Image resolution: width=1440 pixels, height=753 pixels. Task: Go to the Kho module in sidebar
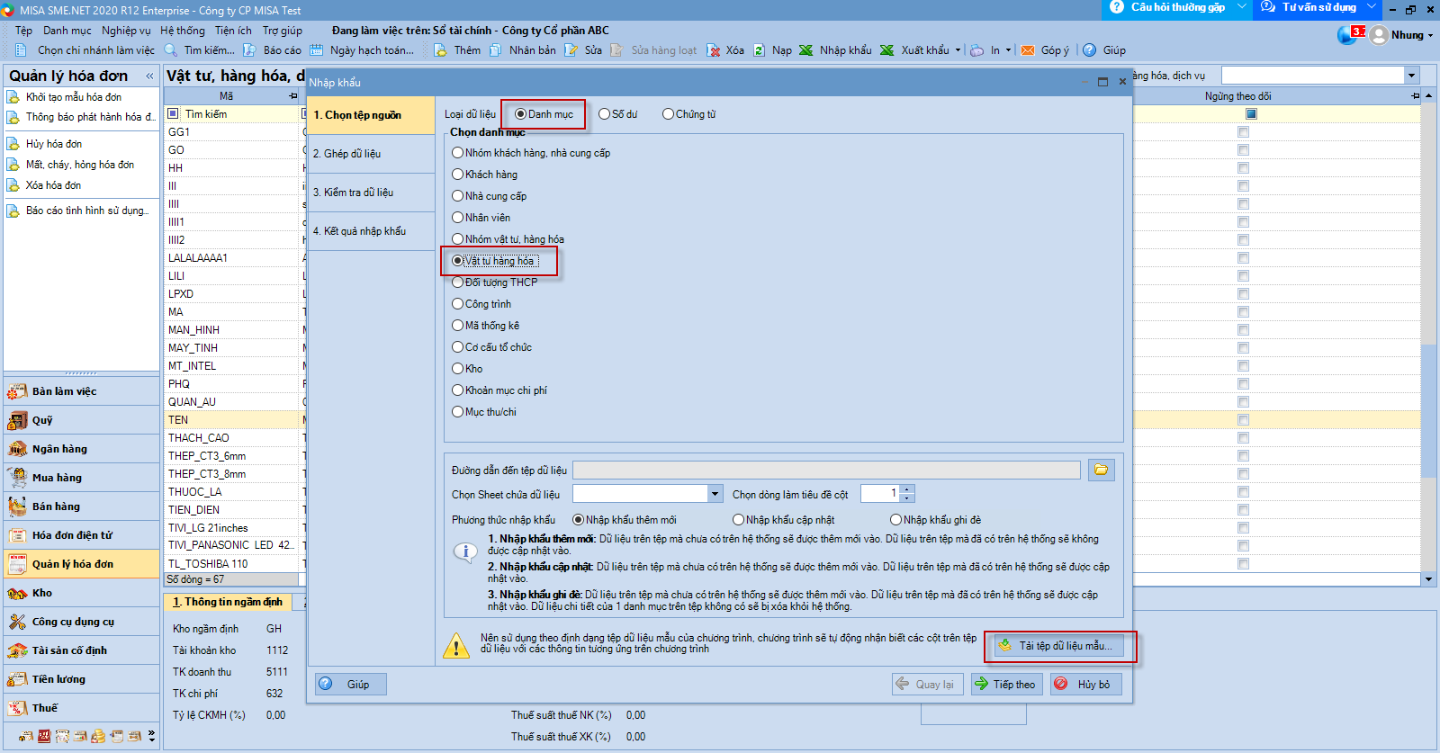tap(42, 593)
